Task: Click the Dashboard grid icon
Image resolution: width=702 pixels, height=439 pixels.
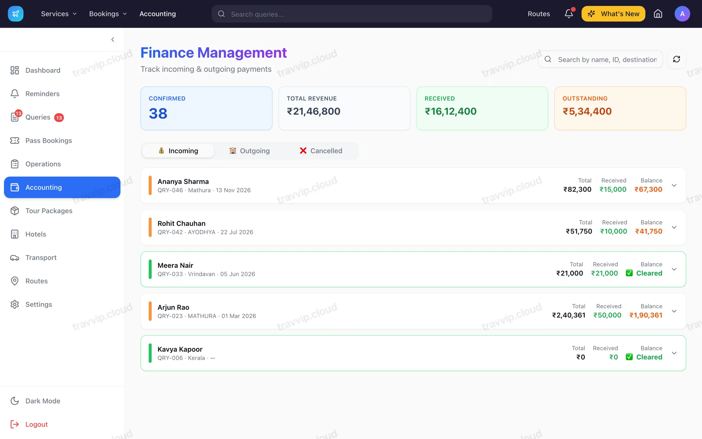Action: click(15, 70)
